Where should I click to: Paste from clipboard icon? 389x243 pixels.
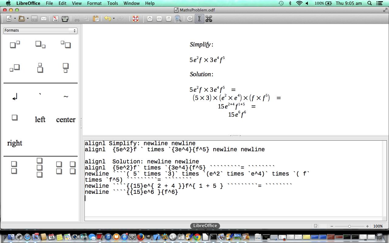coord(96,19)
